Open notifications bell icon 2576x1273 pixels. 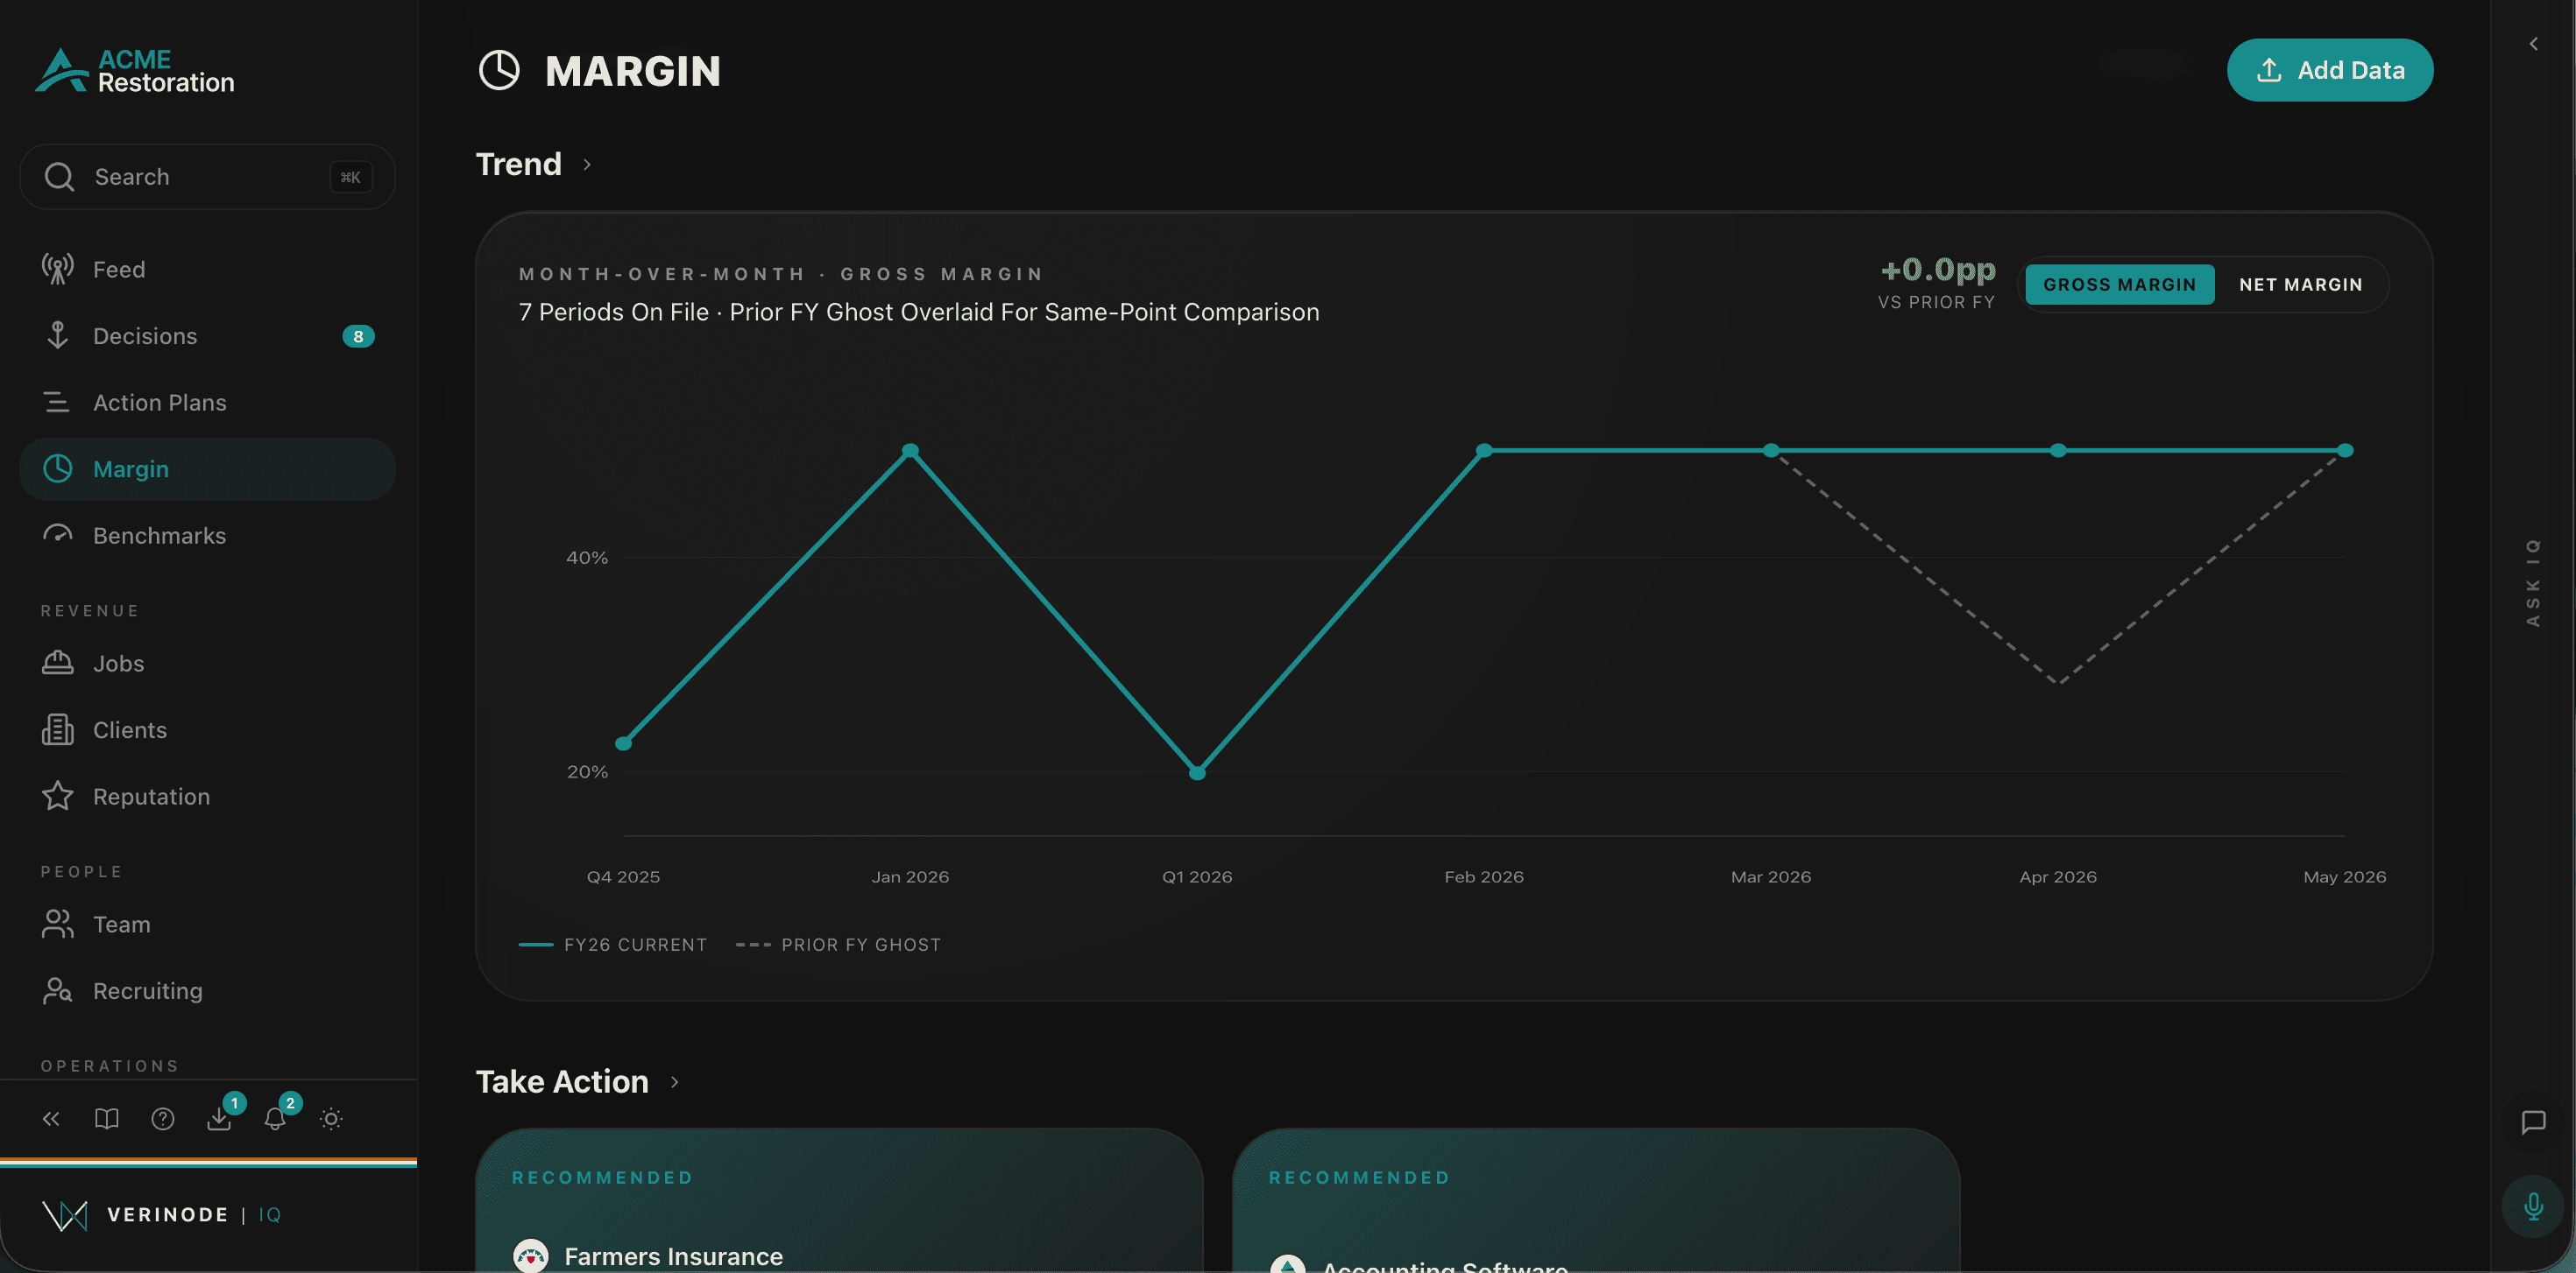pyautogui.click(x=276, y=1116)
